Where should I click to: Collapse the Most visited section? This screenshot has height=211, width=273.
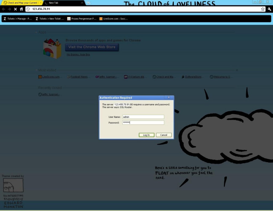pyautogui.click(x=36, y=70)
